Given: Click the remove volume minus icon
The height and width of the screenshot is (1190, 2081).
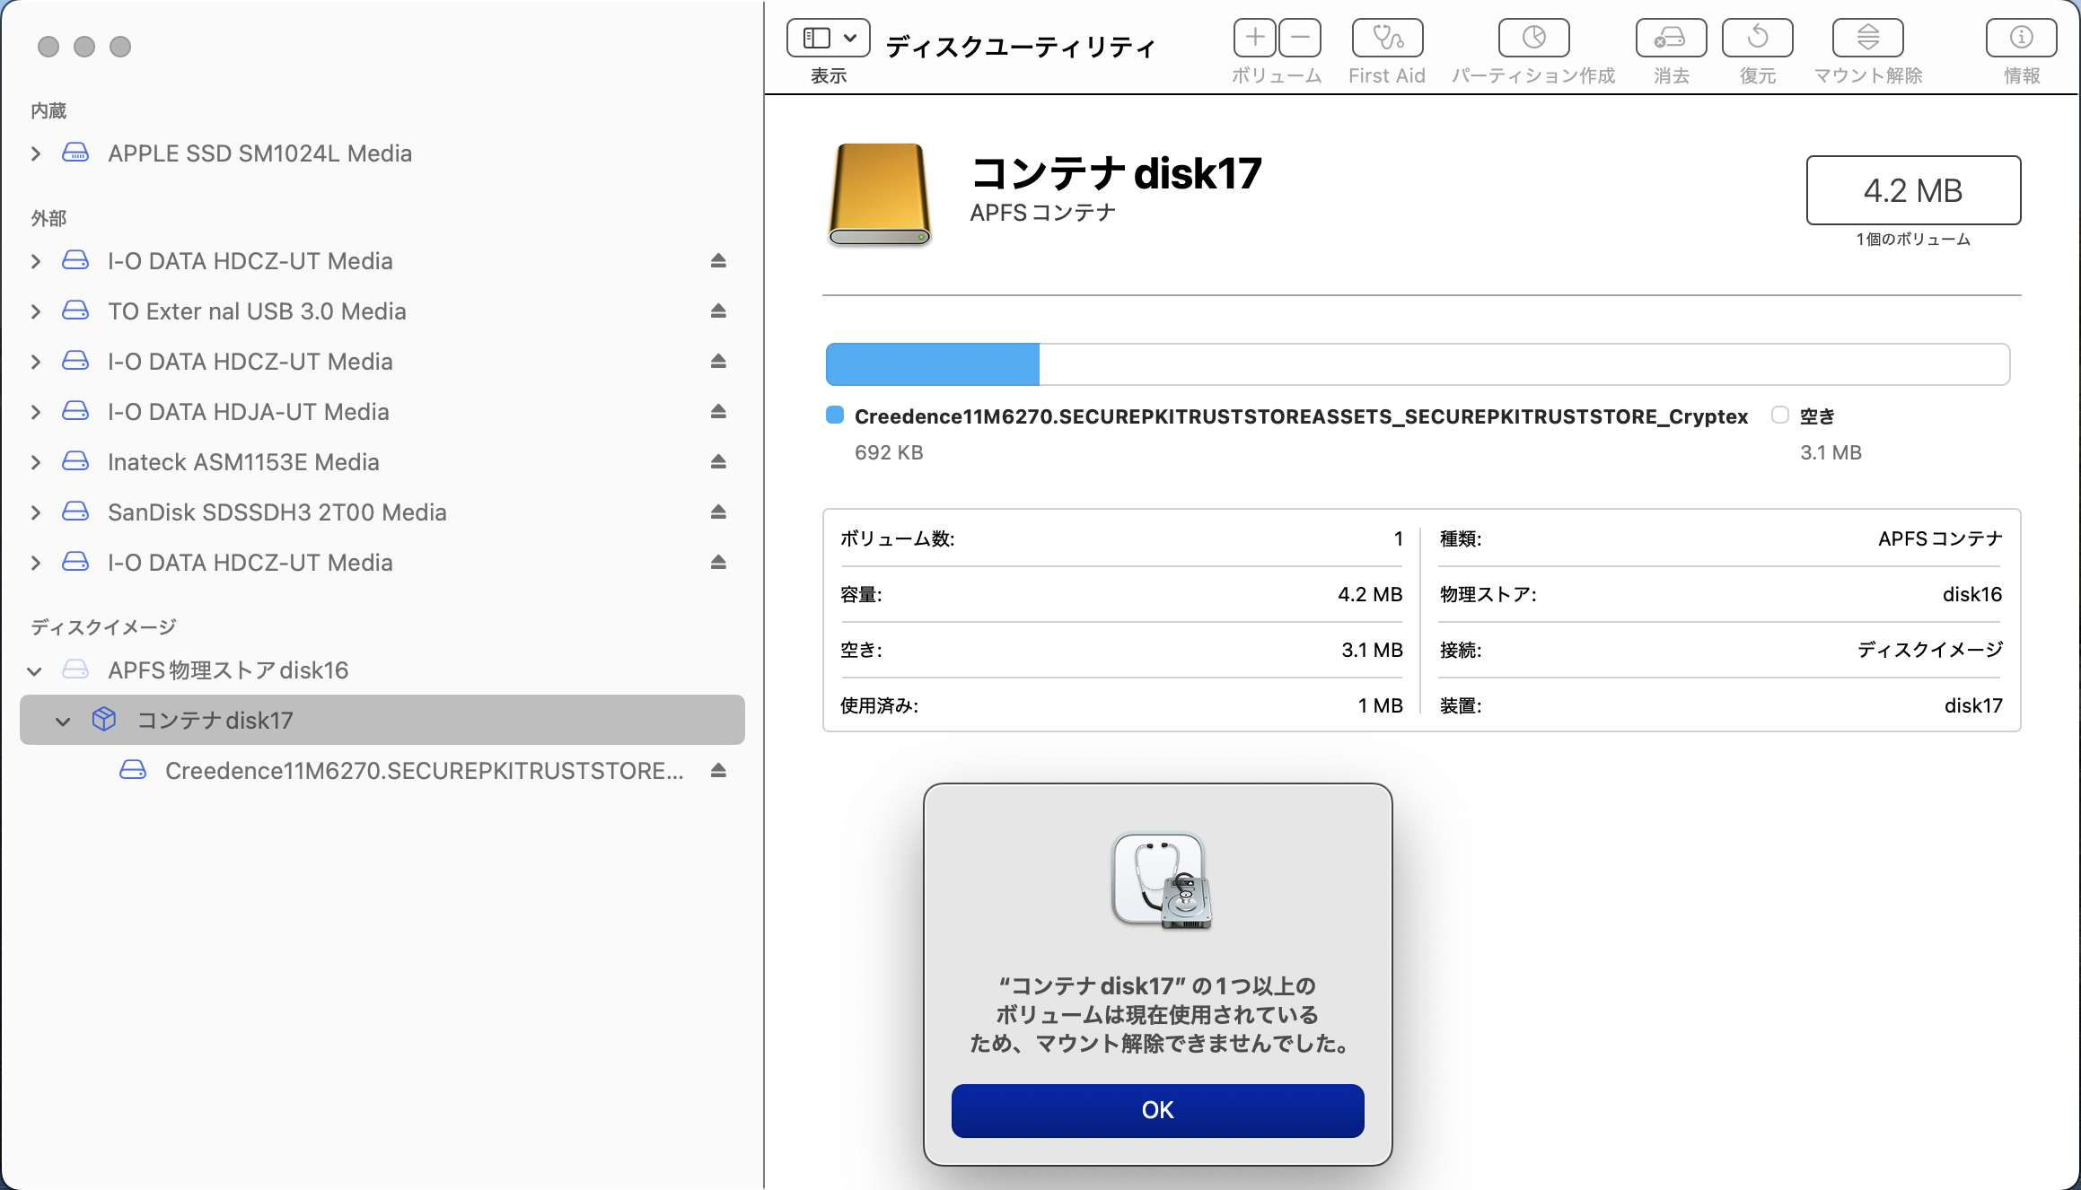Looking at the screenshot, I should [x=1300, y=38].
